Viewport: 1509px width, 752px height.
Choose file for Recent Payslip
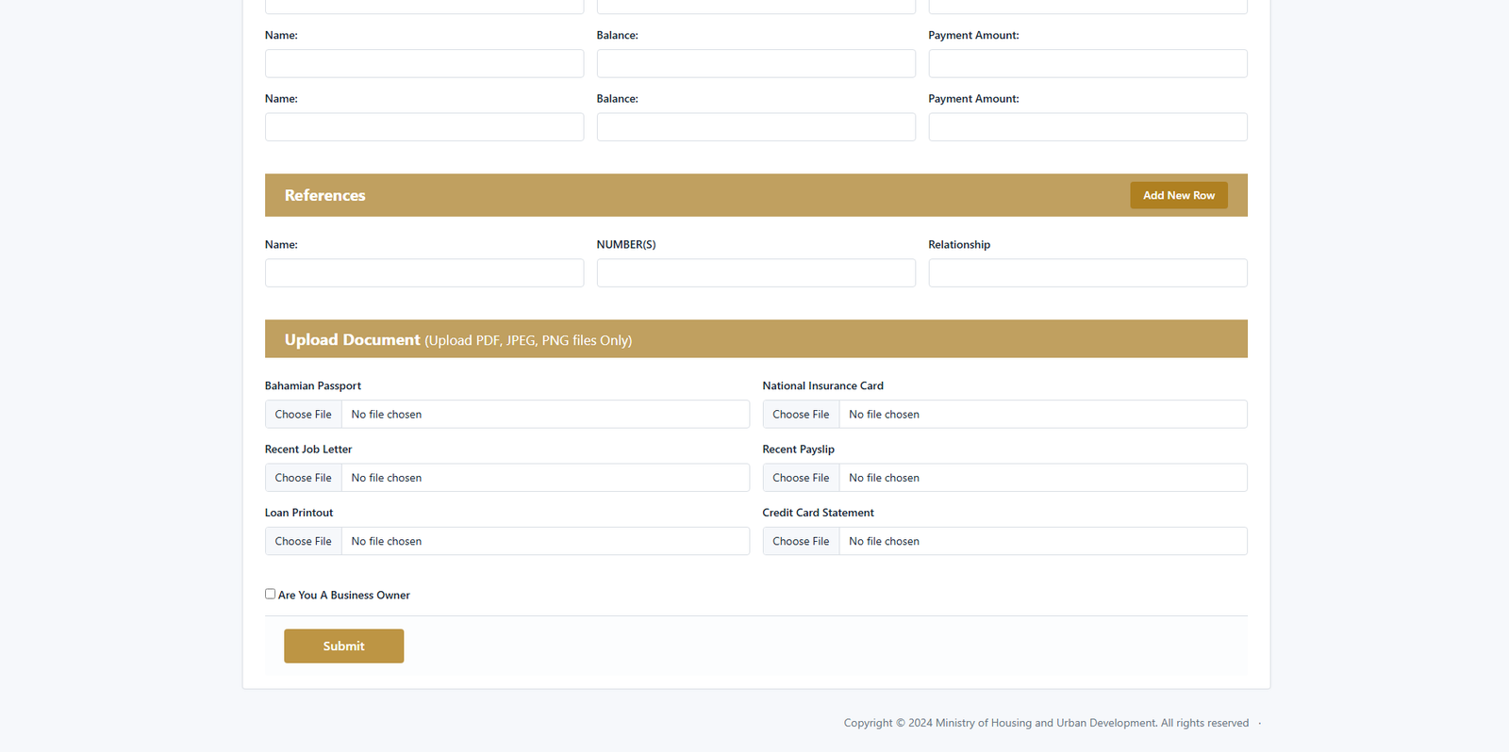click(801, 478)
